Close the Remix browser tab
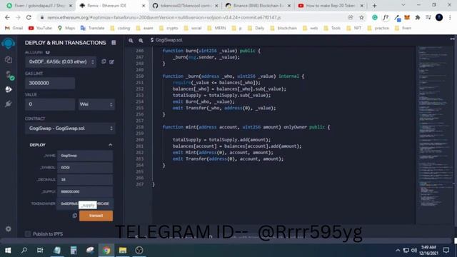Image resolution: width=457 pixels, height=257 pixels. [144, 6]
